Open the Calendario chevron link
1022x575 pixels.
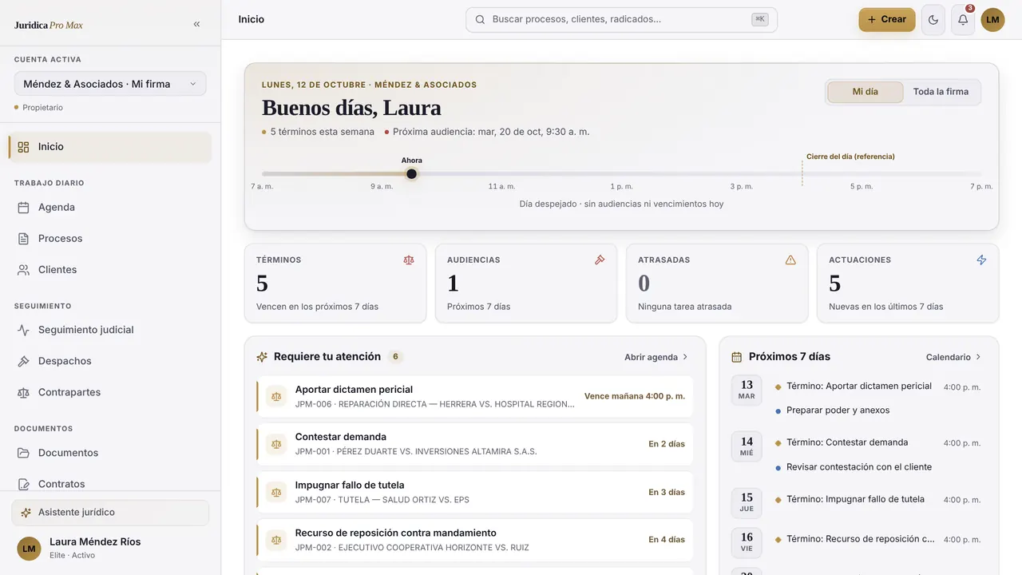[953, 357]
